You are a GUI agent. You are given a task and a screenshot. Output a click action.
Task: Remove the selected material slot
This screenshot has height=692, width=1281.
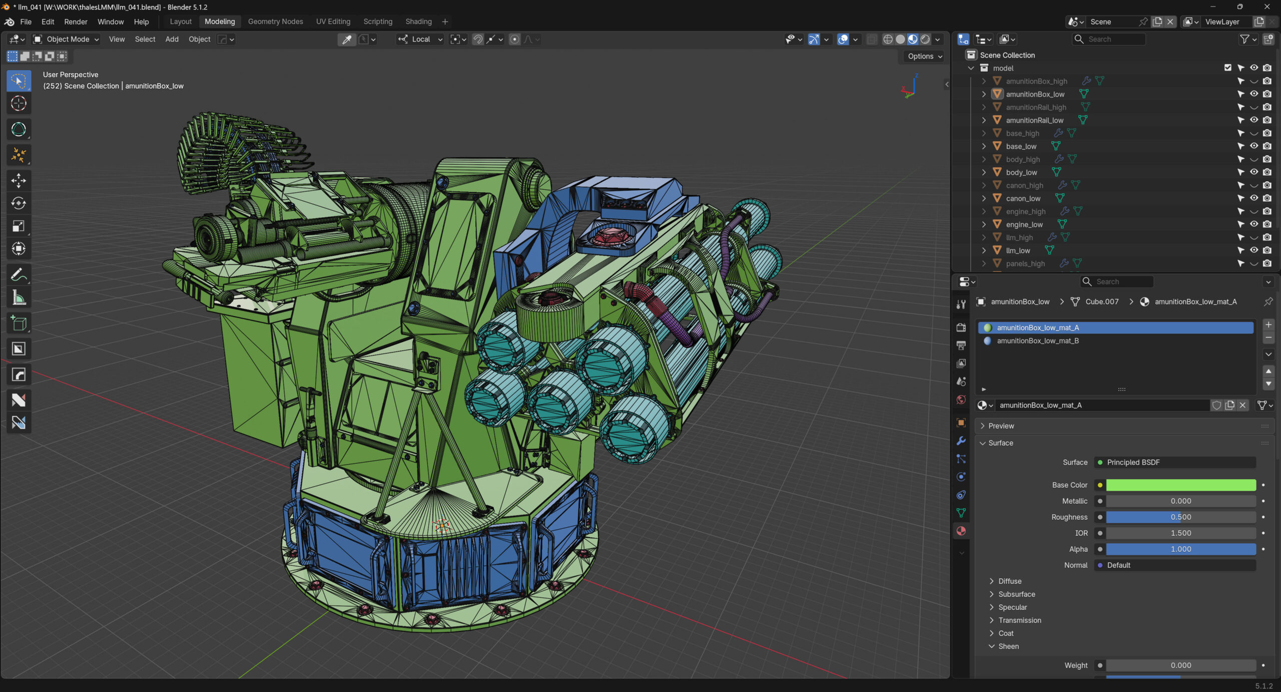(1268, 338)
